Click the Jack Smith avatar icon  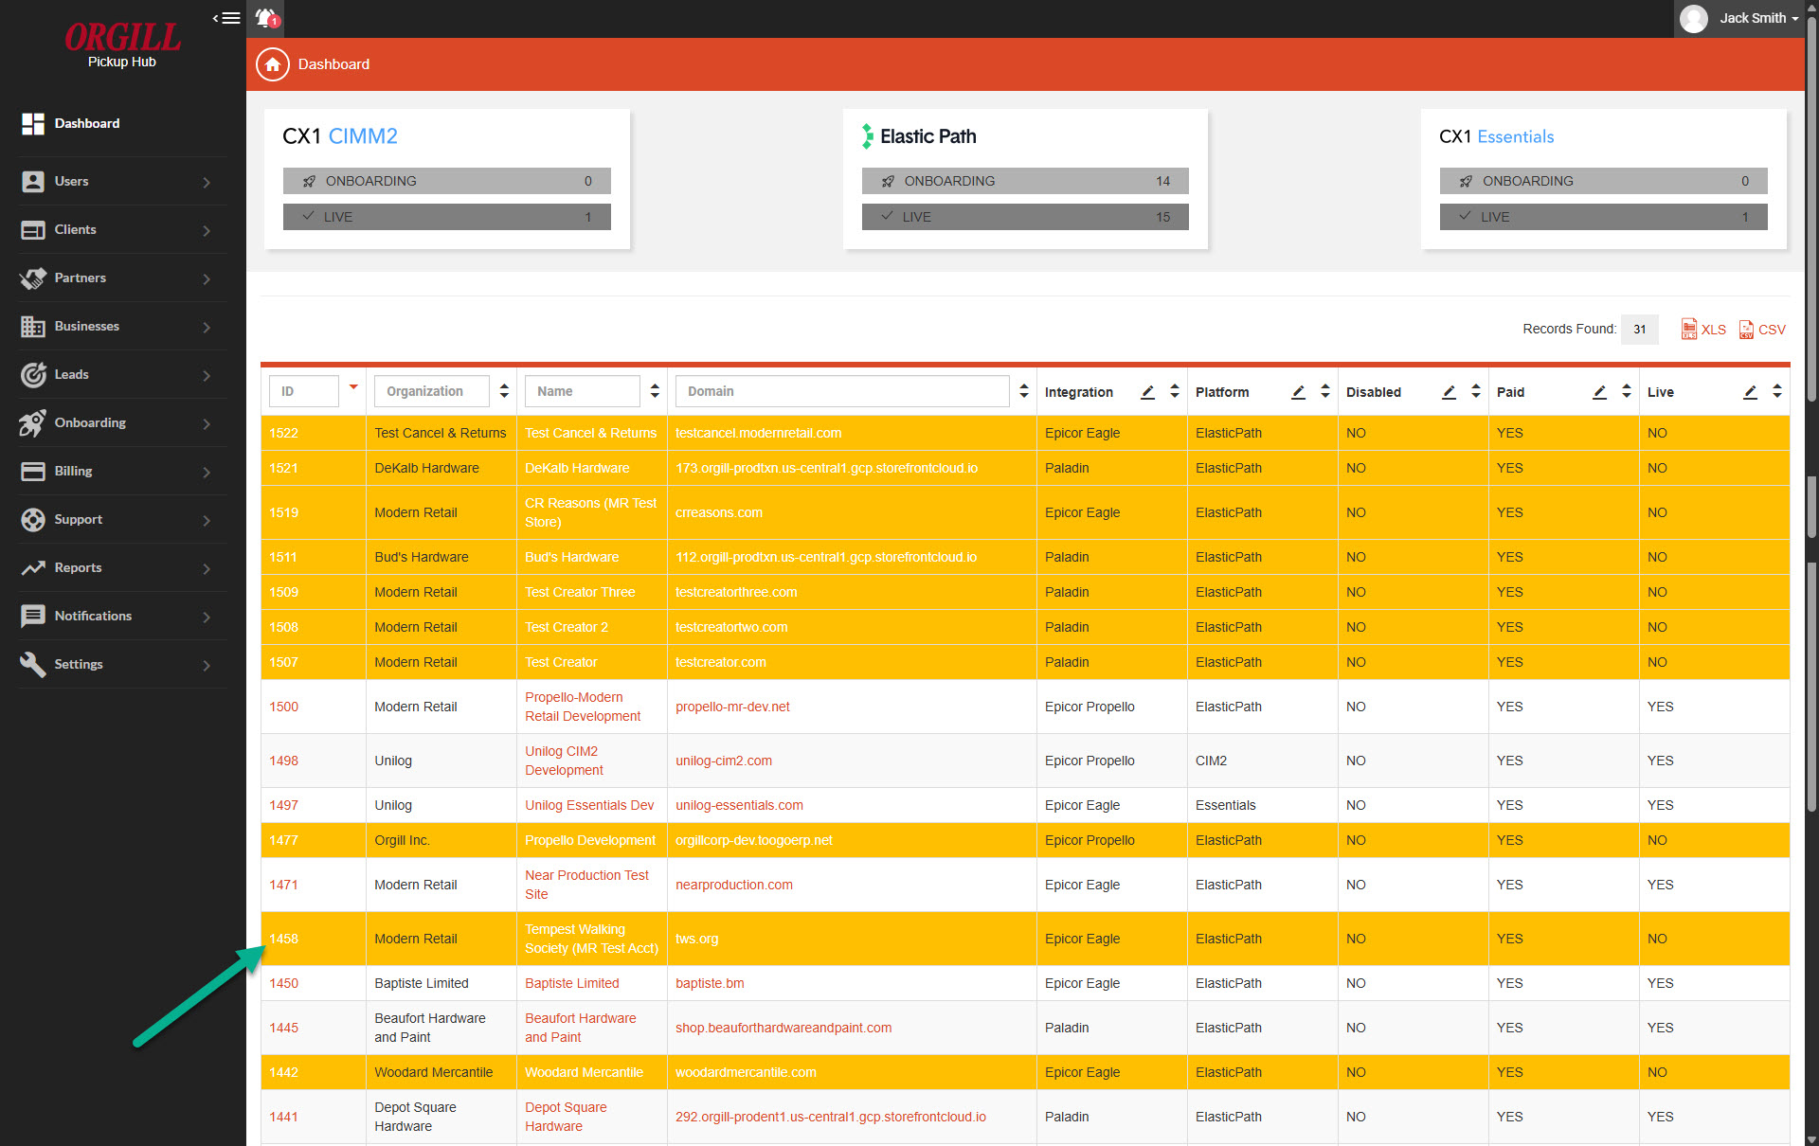[1693, 18]
